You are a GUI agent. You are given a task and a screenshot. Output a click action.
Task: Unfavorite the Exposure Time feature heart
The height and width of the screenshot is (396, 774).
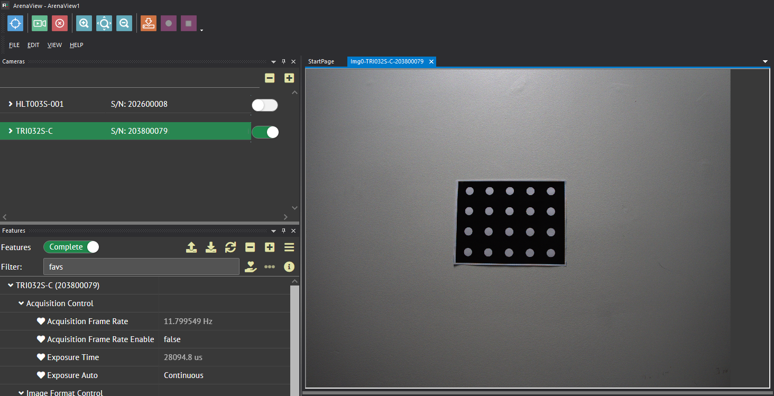click(41, 357)
